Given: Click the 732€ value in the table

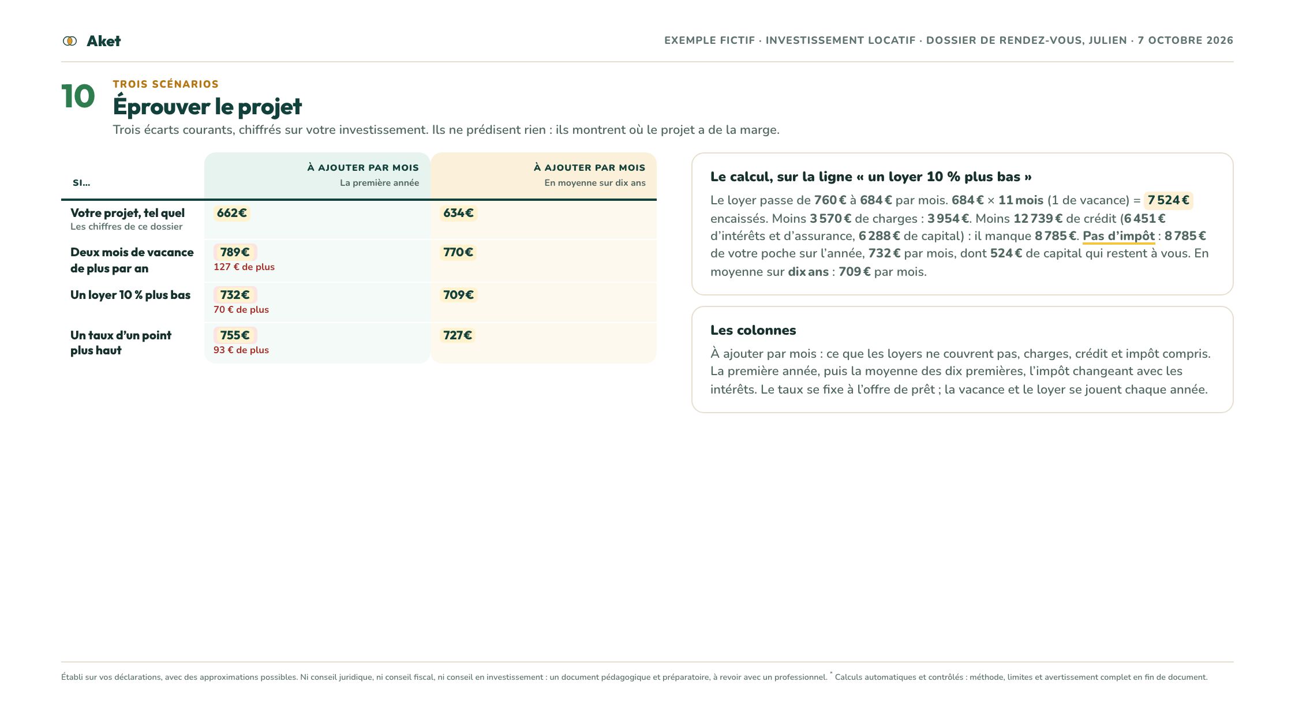Looking at the screenshot, I should 235,295.
